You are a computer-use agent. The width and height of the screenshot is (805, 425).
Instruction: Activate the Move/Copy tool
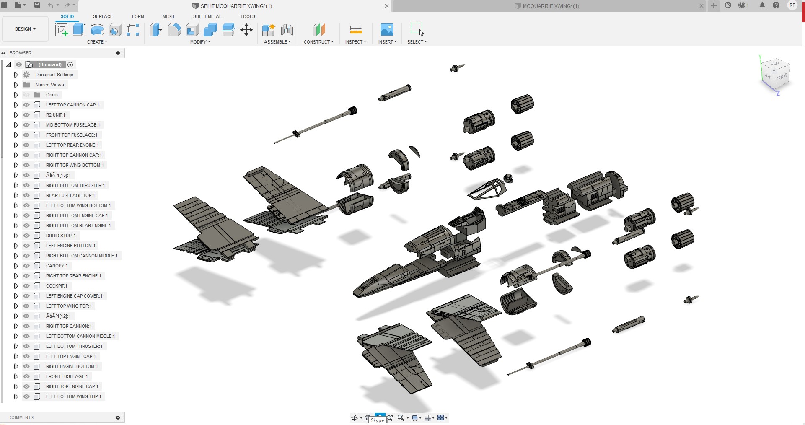[246, 30]
